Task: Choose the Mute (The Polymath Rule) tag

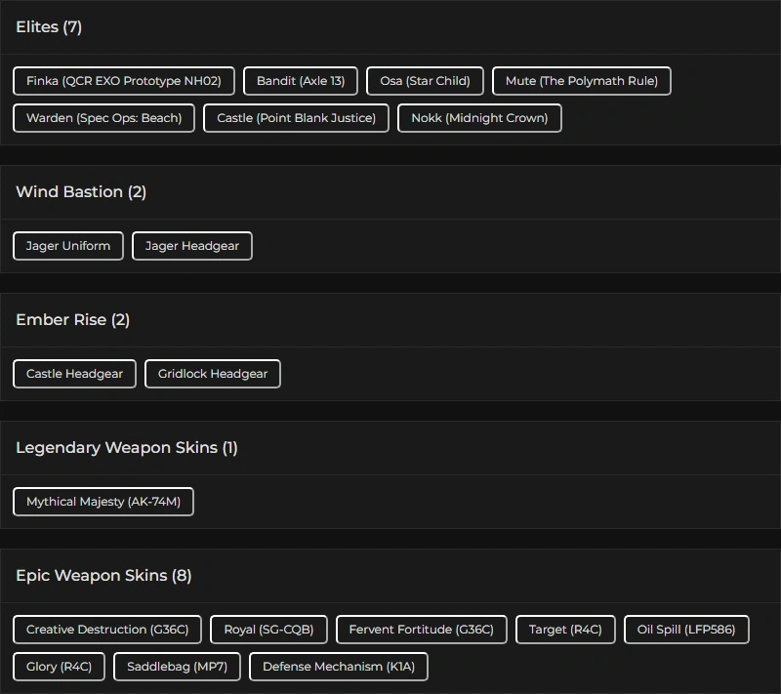Action: coord(581,81)
